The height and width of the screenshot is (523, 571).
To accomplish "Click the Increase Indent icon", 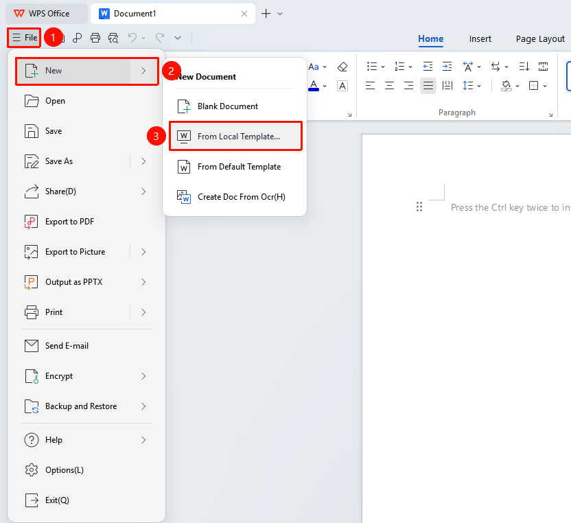I will click(447, 67).
